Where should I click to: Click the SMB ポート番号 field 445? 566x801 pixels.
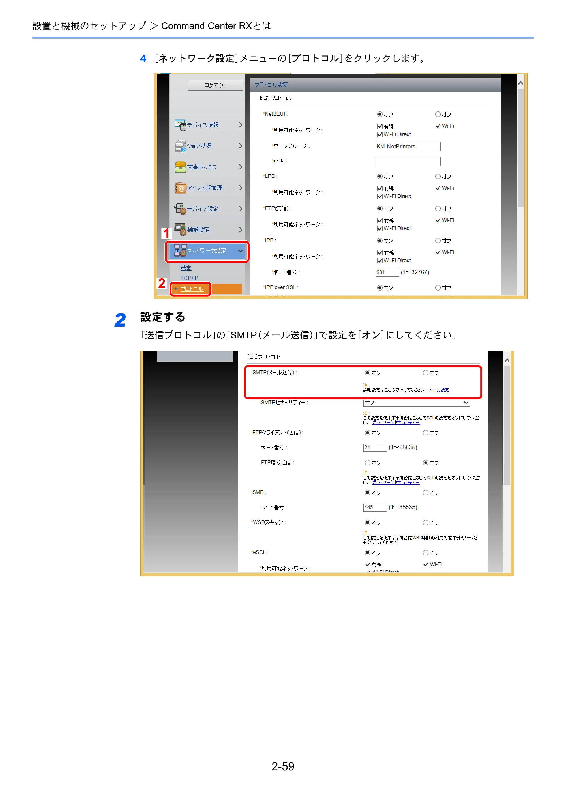(374, 507)
